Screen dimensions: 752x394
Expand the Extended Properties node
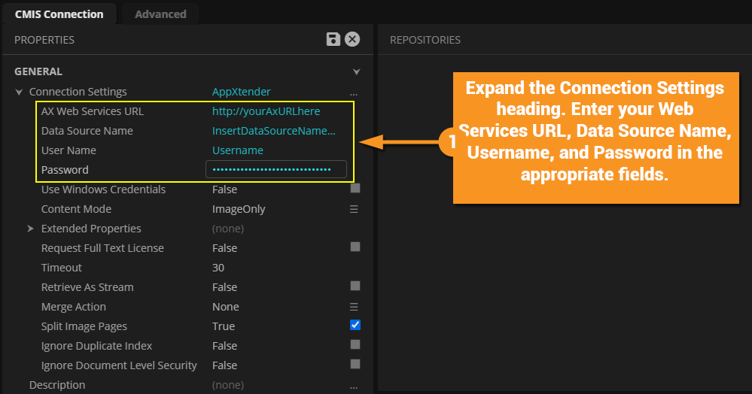pyautogui.click(x=31, y=229)
